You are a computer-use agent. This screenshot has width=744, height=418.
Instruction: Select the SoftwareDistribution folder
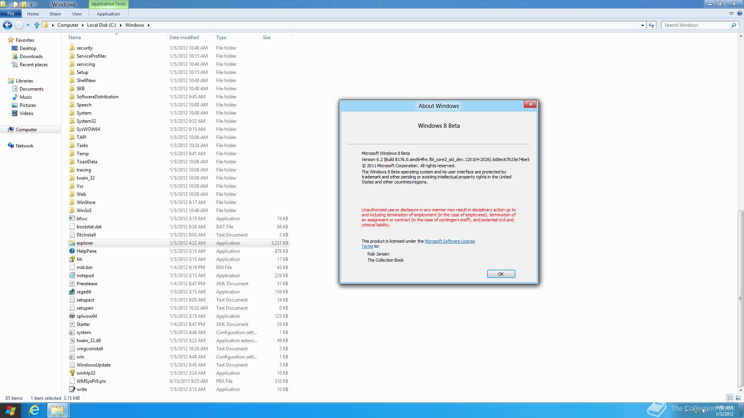[x=97, y=97]
